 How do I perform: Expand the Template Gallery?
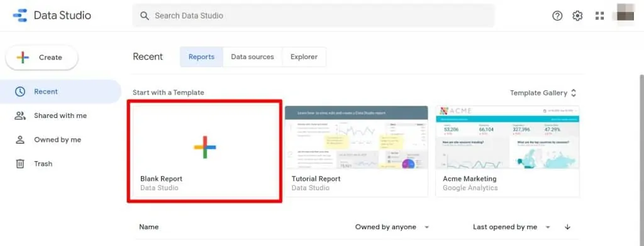coord(543,93)
